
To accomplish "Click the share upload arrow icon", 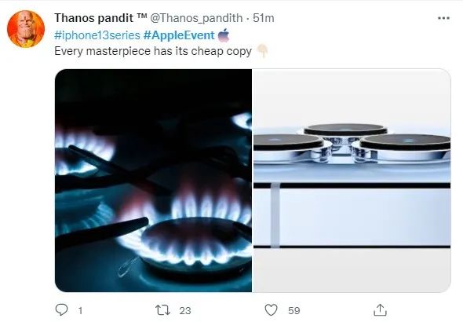I will pos(381,310).
